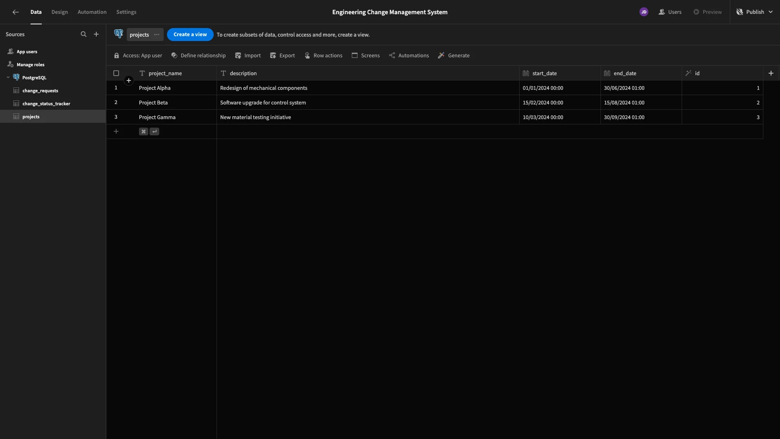This screenshot has width=780, height=439.
Task: Click 'New material testing initiative' cell
Action: click(368, 117)
